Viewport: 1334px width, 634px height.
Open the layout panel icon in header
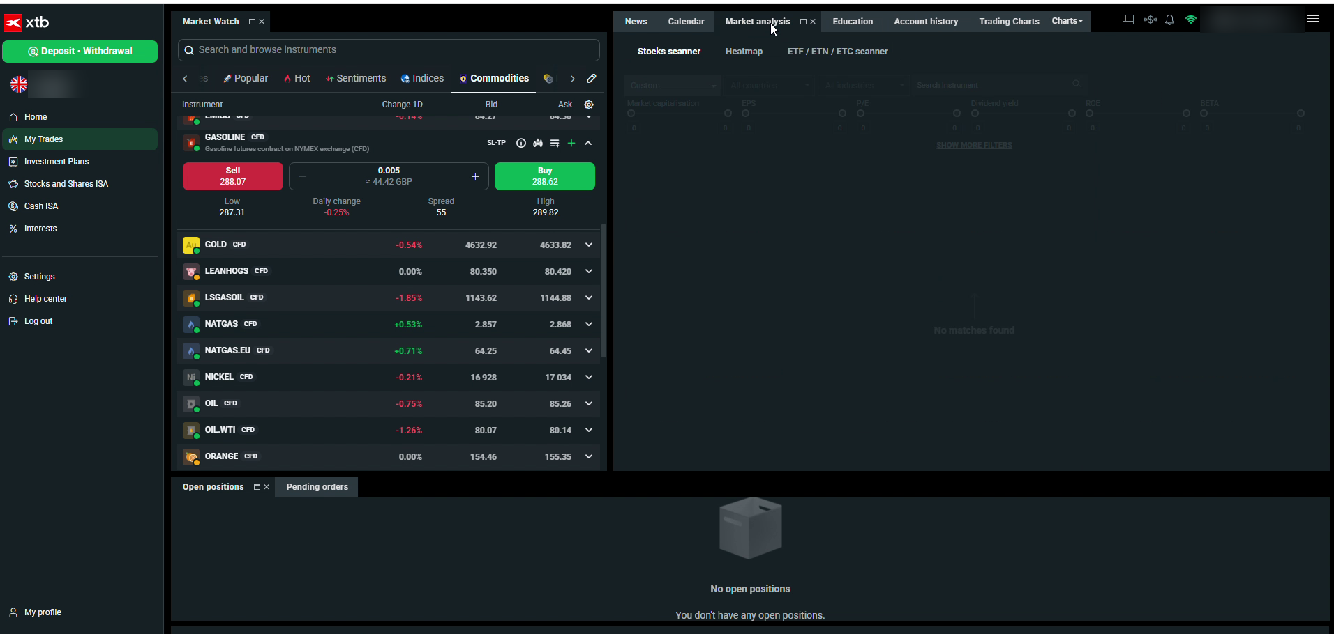coord(1128,20)
